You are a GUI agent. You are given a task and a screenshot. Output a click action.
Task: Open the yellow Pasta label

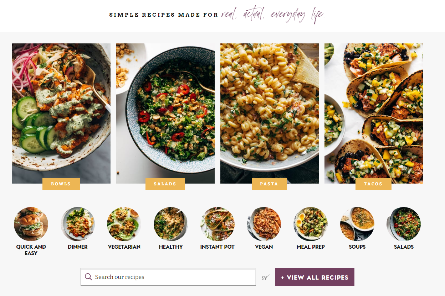[269, 184]
